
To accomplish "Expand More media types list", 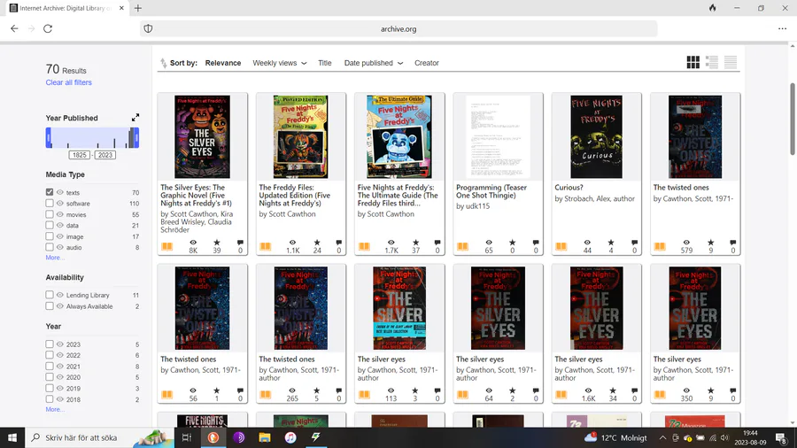I will point(55,258).
